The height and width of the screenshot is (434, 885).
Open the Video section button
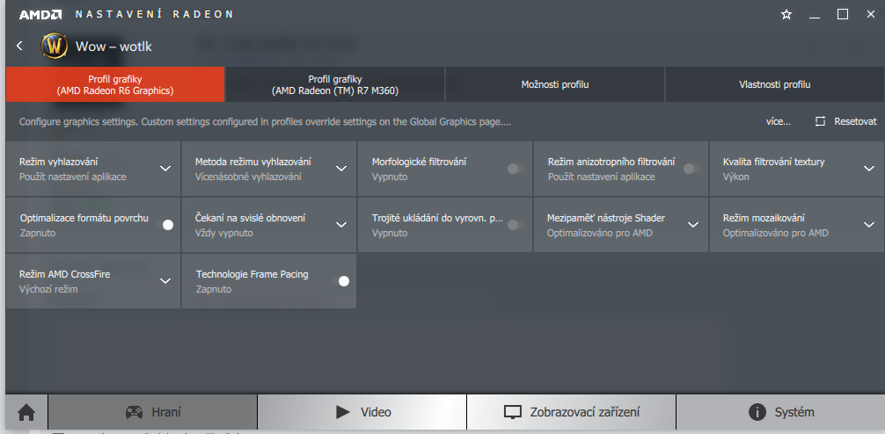point(362,412)
